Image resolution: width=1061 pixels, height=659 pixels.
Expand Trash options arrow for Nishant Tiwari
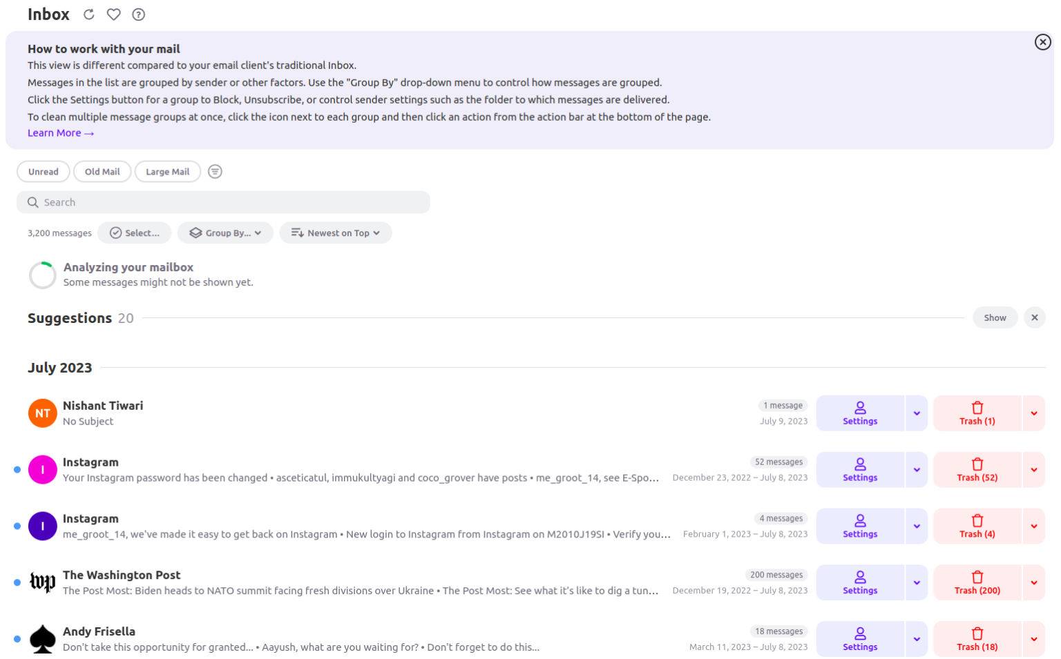1034,413
